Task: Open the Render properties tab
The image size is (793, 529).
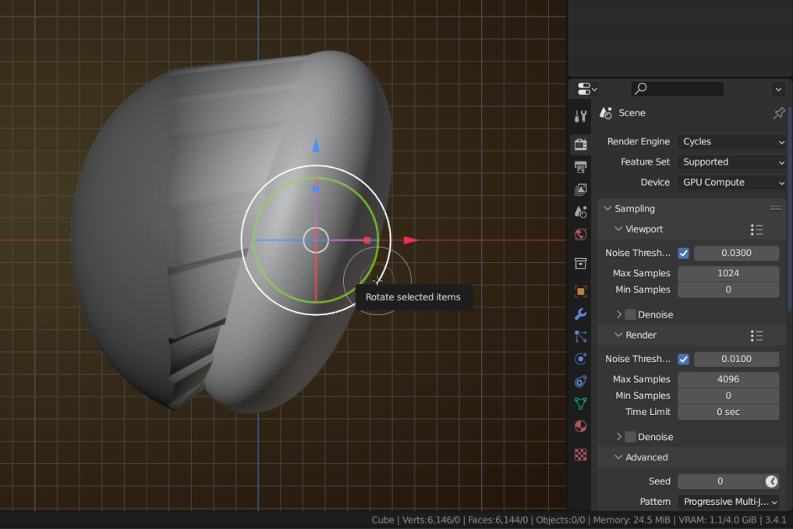Action: pos(581,144)
